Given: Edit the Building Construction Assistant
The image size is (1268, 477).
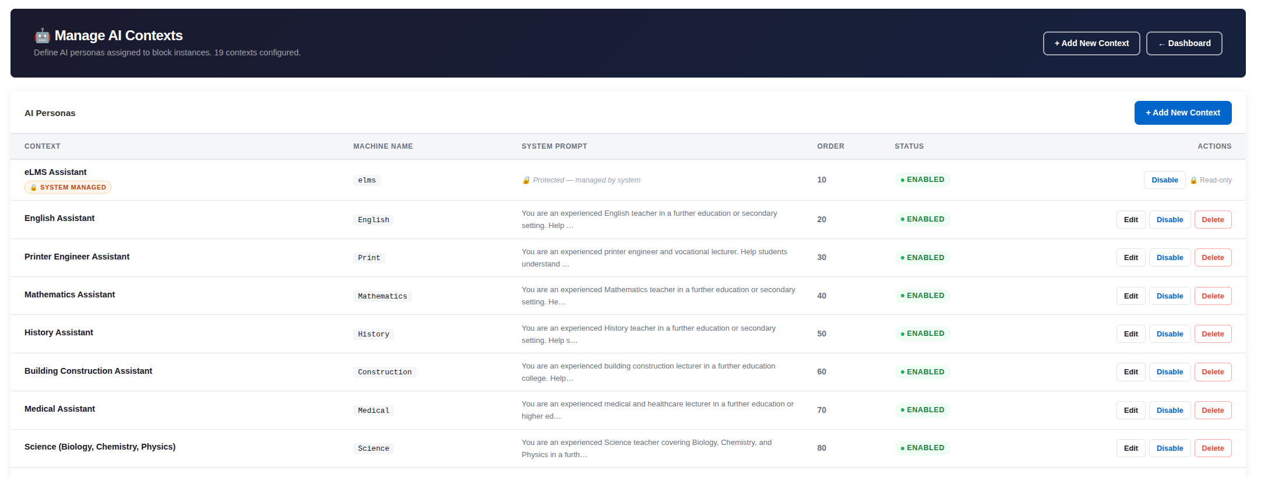Looking at the screenshot, I should click(x=1131, y=372).
